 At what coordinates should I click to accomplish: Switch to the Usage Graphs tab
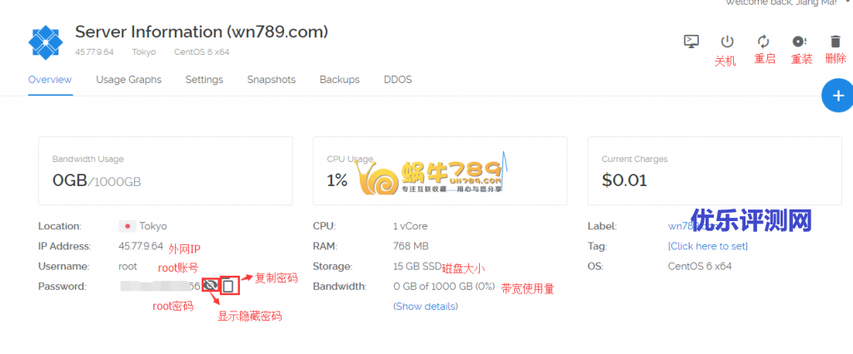(x=129, y=80)
